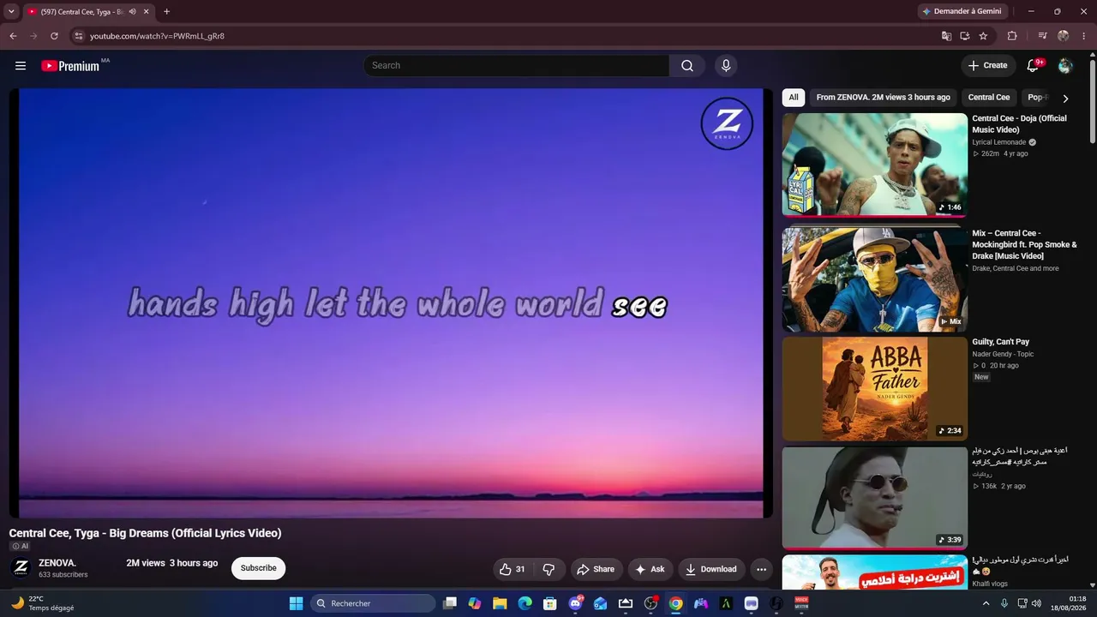Open Lyrical Lemonade channel name

pos(998,142)
